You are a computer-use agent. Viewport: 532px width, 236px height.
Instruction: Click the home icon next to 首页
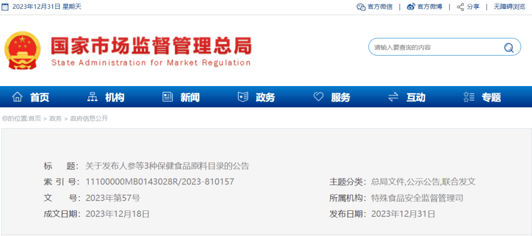[17, 97]
